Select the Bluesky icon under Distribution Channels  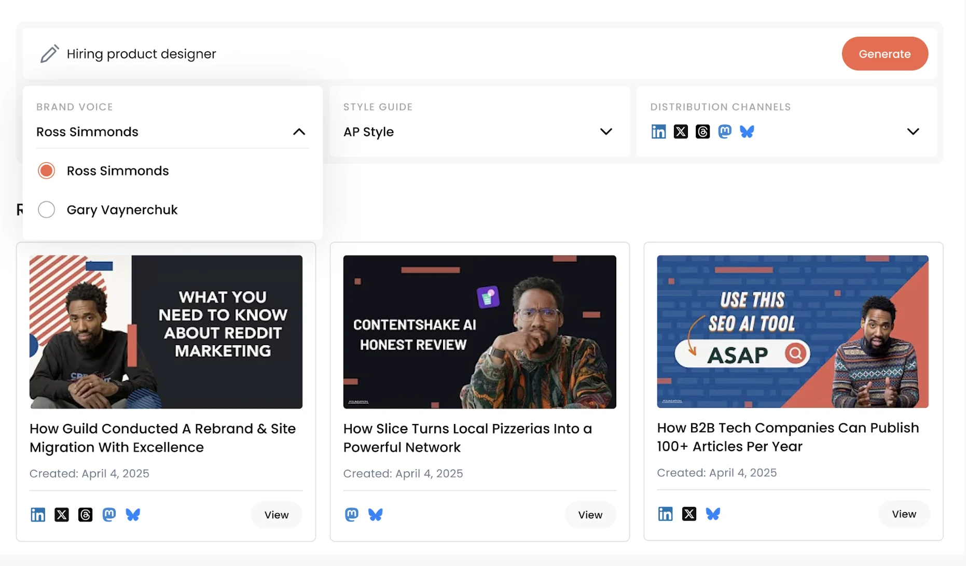(747, 131)
